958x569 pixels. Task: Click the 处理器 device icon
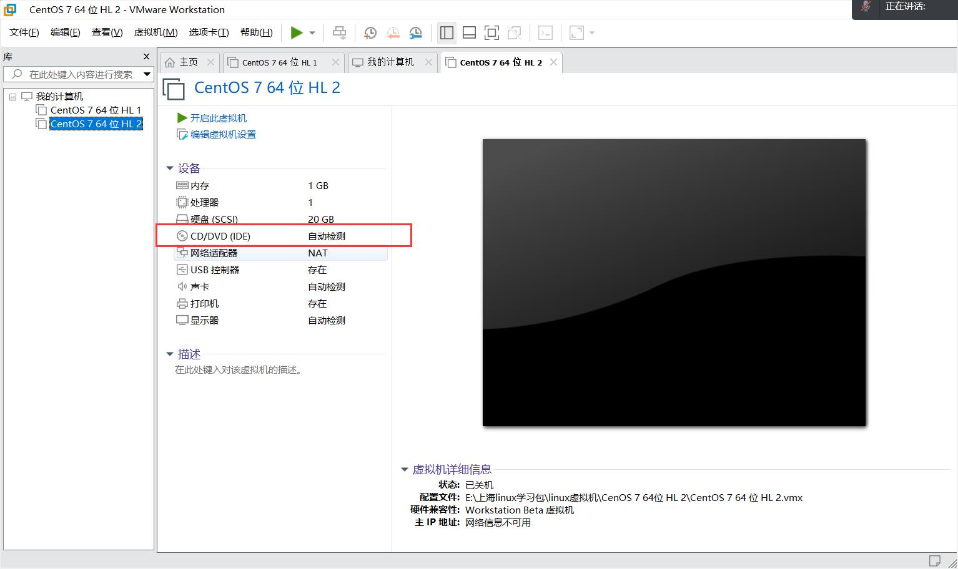(x=182, y=202)
